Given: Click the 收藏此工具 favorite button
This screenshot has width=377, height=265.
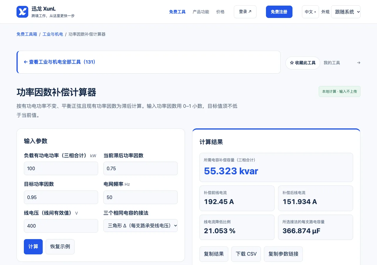Looking at the screenshot, I should (303, 63).
